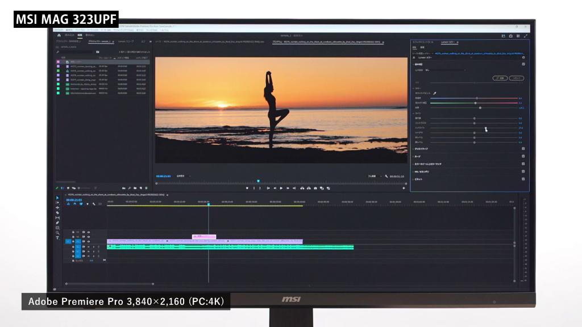Viewport: 582px width, 327px height.
Task: Click the white balance eyedropper icon
Action: [435, 93]
